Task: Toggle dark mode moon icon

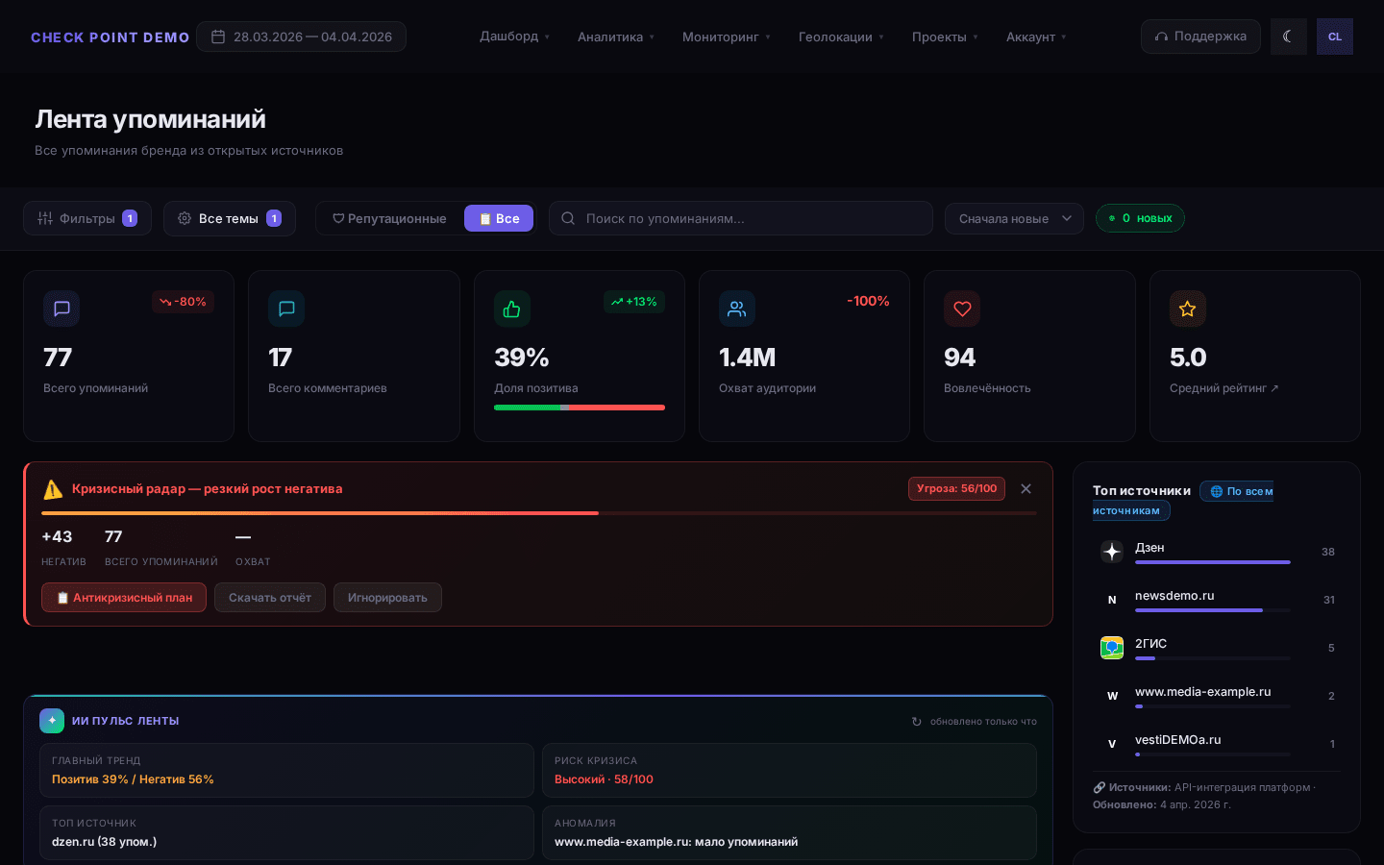Action: 1288,37
